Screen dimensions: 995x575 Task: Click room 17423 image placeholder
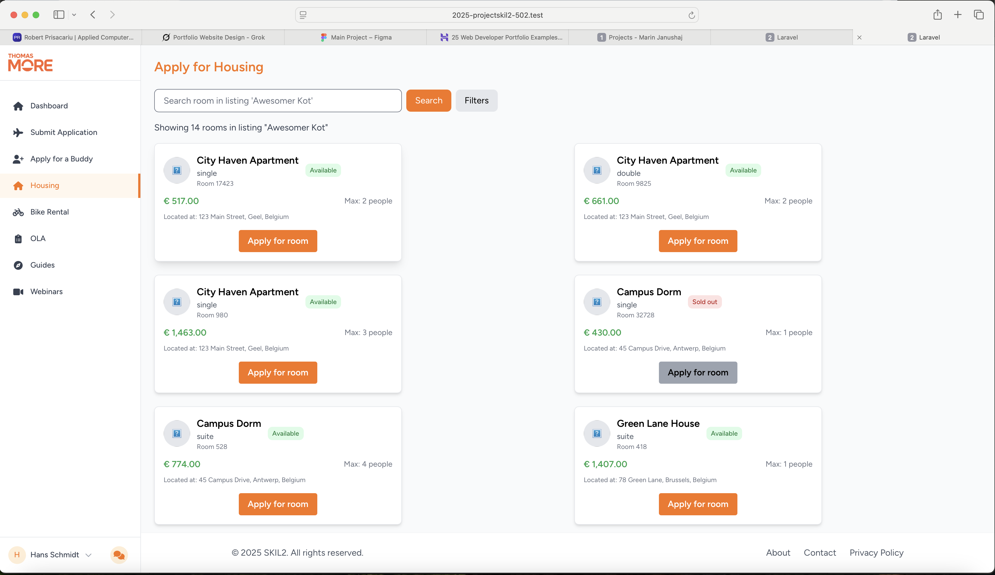point(177,170)
